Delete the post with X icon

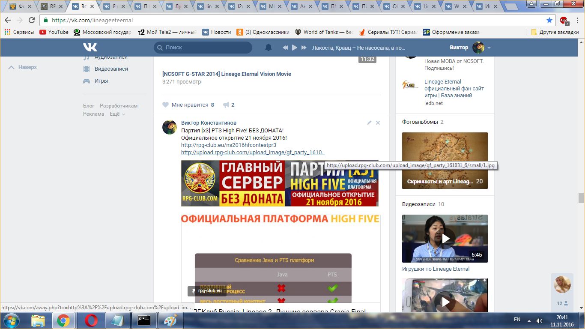pos(378,123)
